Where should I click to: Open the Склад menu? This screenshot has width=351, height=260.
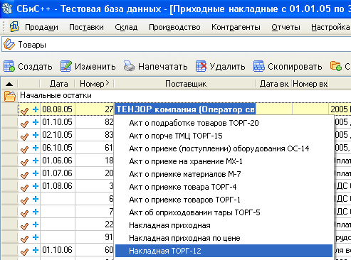[126, 27]
